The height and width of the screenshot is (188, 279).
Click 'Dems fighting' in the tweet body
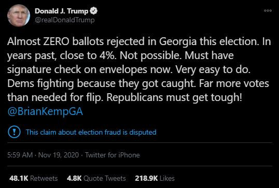(x=40, y=83)
